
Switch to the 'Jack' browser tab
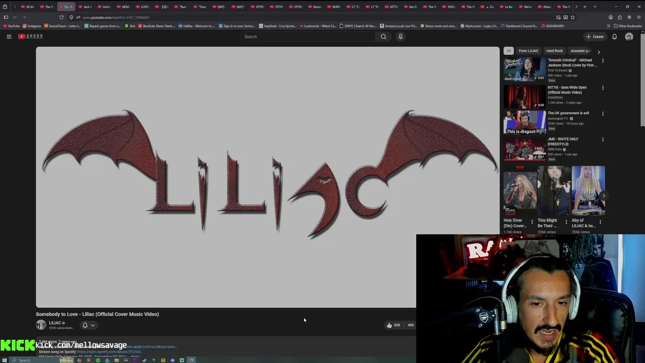[x=85, y=7]
